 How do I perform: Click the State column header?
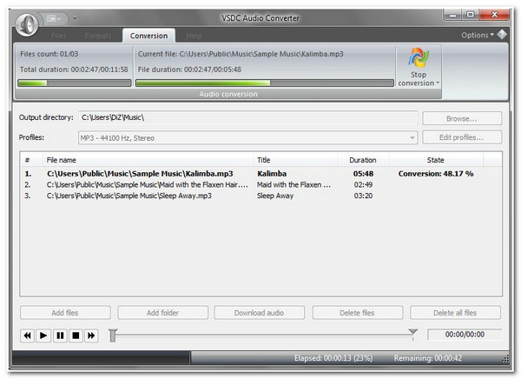[436, 160]
